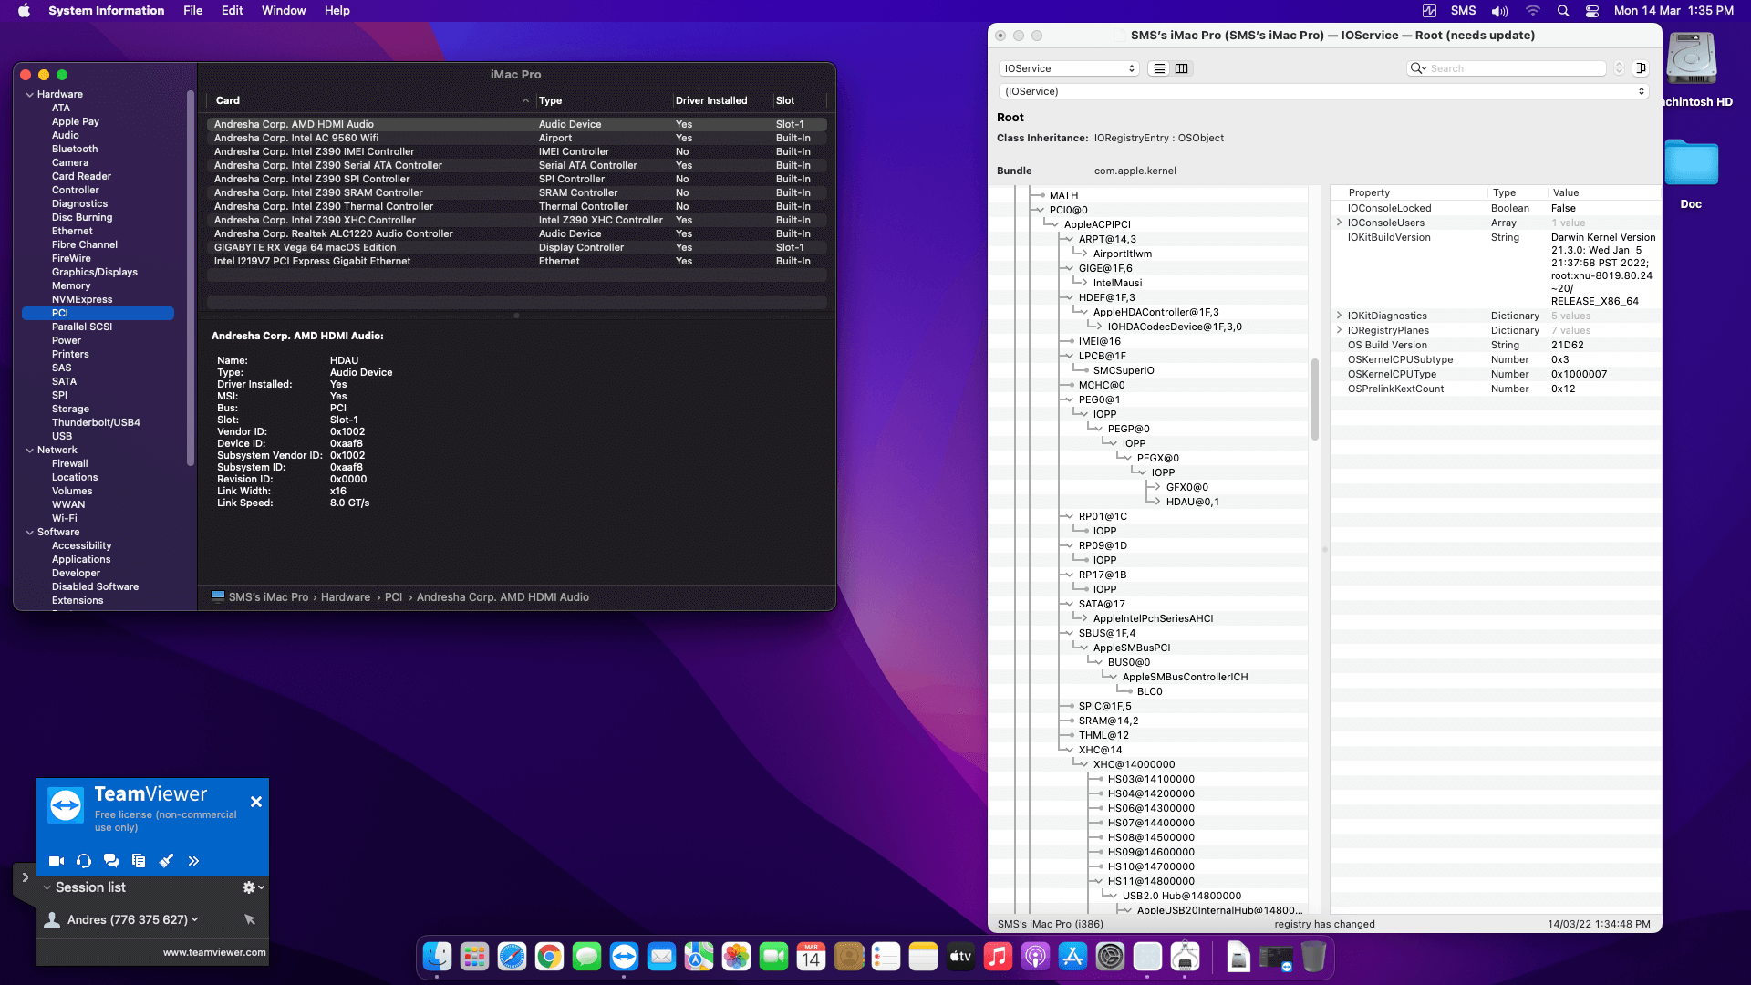Image resolution: width=1751 pixels, height=985 pixels.
Task: Click the TeamViewer headset audio icon
Action: pyautogui.click(x=84, y=860)
